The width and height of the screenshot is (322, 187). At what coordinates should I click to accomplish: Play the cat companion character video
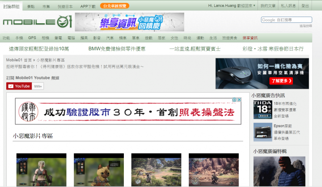pos(99,170)
